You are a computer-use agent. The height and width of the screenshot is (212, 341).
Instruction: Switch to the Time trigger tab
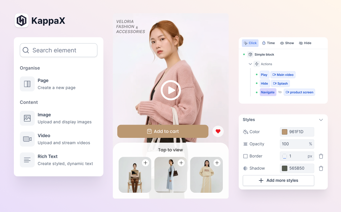[x=268, y=43]
